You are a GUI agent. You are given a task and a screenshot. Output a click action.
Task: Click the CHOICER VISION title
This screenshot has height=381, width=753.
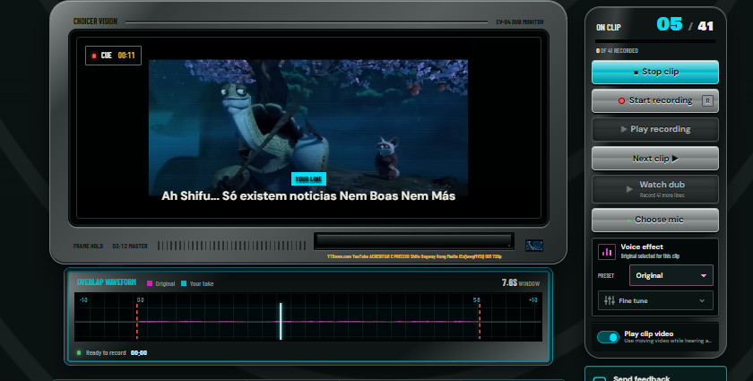[95, 22]
